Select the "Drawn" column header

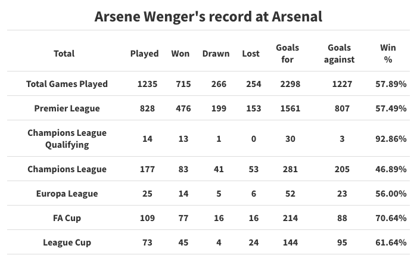pyautogui.click(x=215, y=54)
